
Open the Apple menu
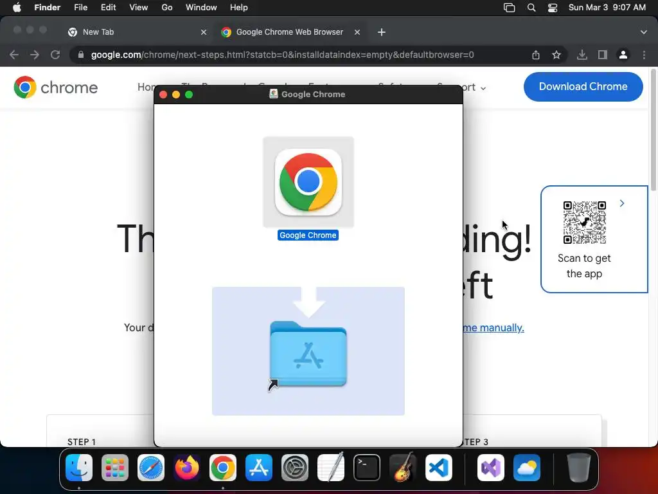coord(17,8)
